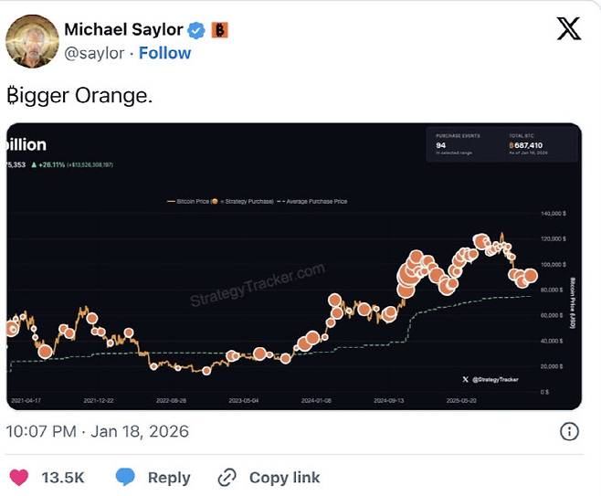Viewport: 601px width, 496px height.
Task: Click the @saylor handle
Action: click(x=94, y=53)
